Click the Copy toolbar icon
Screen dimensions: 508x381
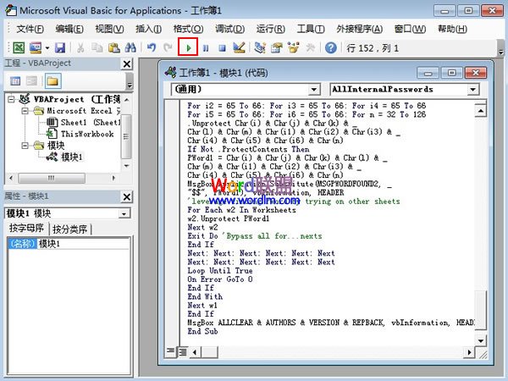(x=97, y=48)
